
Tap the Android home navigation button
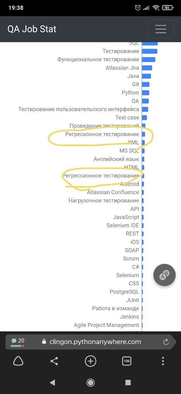[90, 382]
